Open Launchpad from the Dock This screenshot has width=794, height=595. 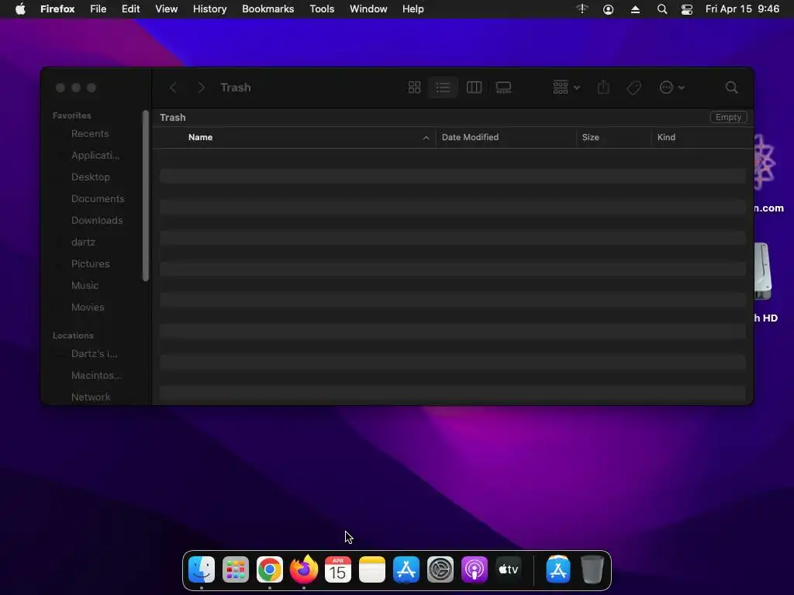point(236,569)
